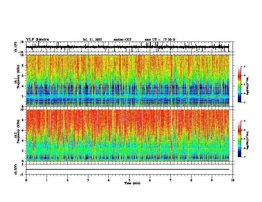This screenshot has width=262, height=202.
Task: Click the "8" kHz tick on ch.1 spectrogram
Action: tap(23, 65)
